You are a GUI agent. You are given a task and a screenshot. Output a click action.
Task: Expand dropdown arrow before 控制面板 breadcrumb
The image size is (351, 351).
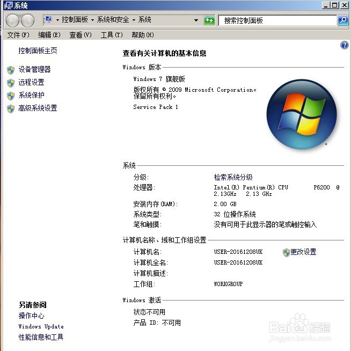click(57, 20)
